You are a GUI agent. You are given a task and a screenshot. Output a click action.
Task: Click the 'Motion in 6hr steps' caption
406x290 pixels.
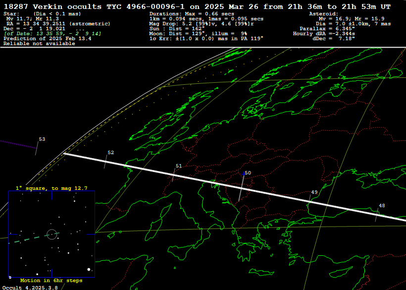point(51,281)
